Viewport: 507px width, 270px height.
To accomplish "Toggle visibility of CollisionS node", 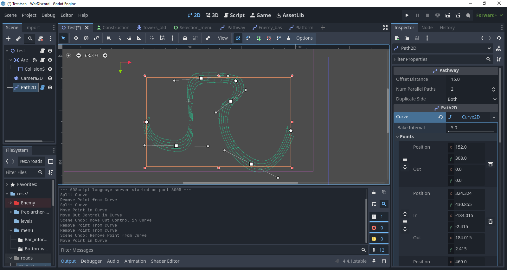I will pos(50,69).
